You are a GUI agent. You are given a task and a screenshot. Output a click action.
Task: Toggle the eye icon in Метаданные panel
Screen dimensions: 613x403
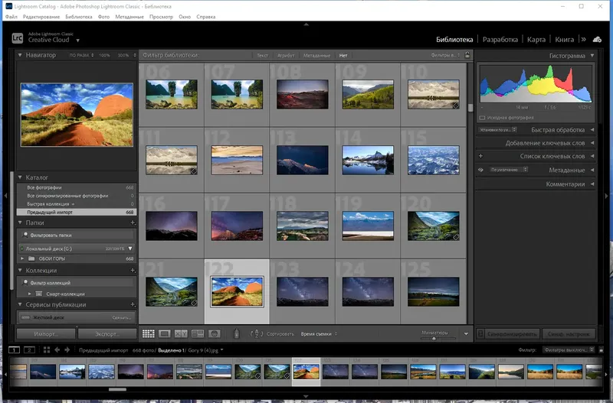pos(481,170)
